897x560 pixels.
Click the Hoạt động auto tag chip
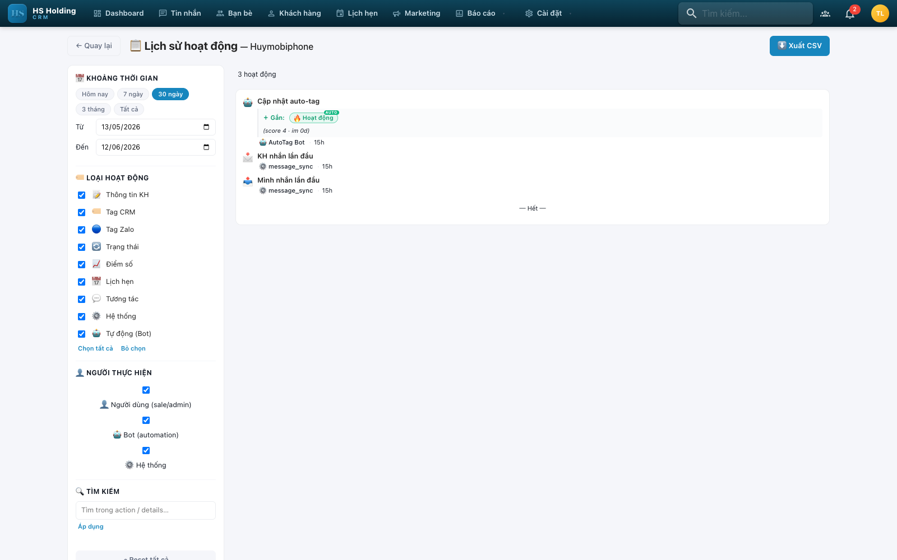[x=314, y=118]
